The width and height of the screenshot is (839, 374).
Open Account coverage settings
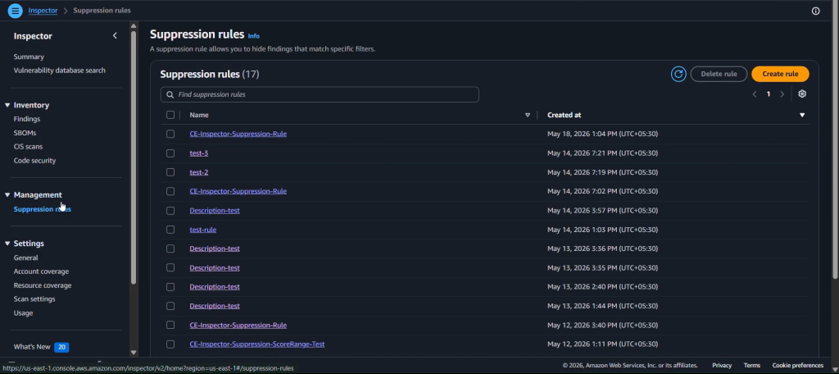click(41, 271)
